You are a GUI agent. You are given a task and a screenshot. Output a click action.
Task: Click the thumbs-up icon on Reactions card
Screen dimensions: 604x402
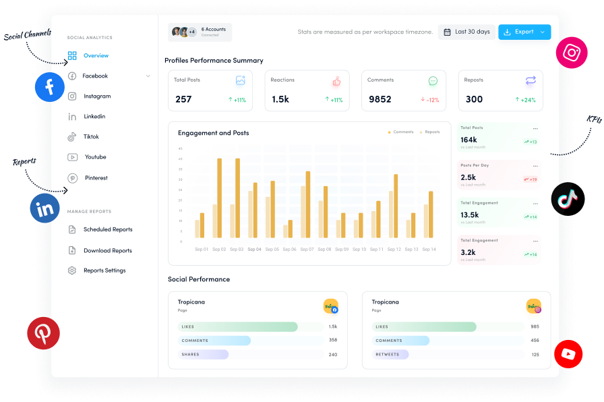point(336,80)
